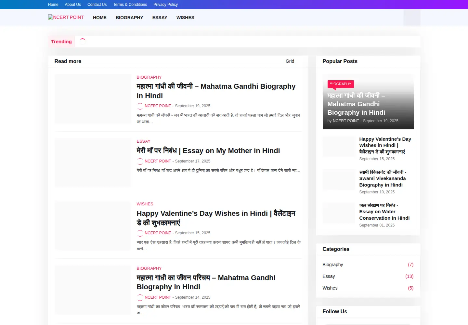Viewport: 468px width, 325px height.
Task: Click author avatar beside September 17, 2025
Action: click(140, 161)
